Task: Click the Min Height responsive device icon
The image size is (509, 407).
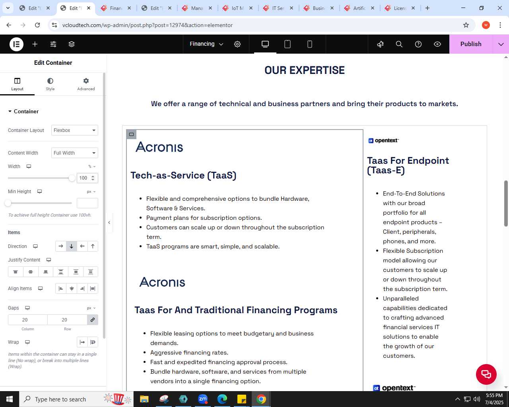Action: point(39,192)
